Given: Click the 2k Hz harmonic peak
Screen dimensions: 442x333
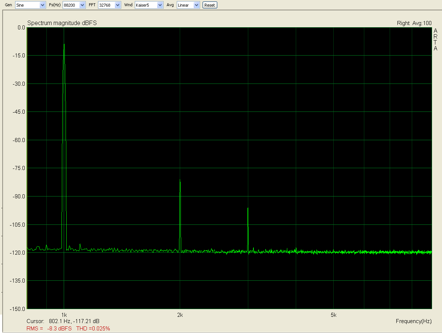Looking at the screenshot, I should coord(180,180).
